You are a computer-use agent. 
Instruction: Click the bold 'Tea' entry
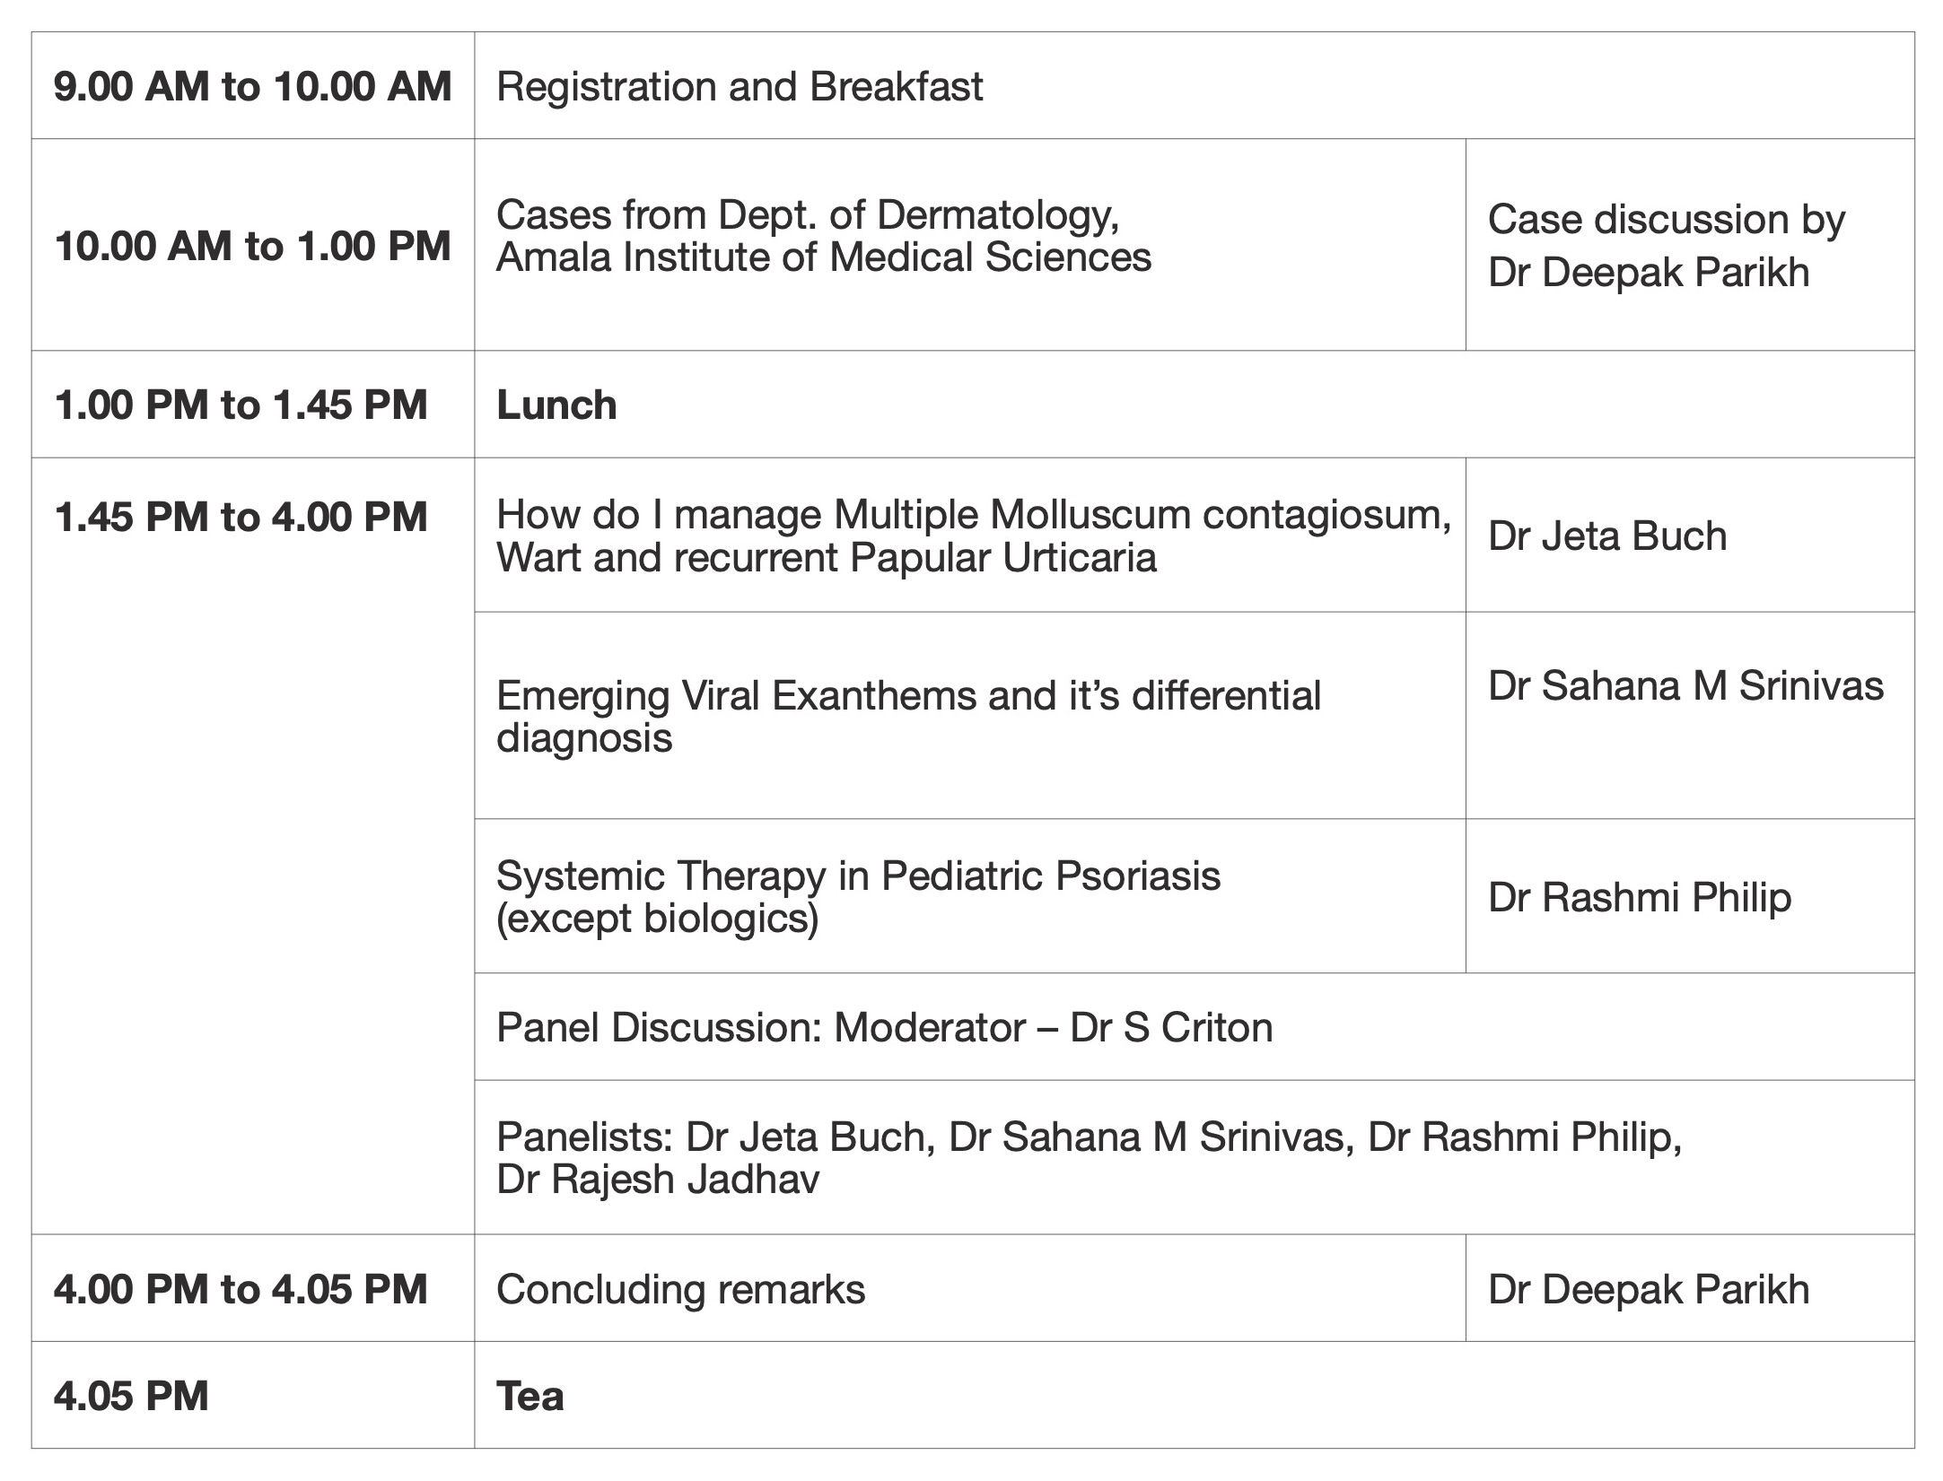tap(530, 1397)
